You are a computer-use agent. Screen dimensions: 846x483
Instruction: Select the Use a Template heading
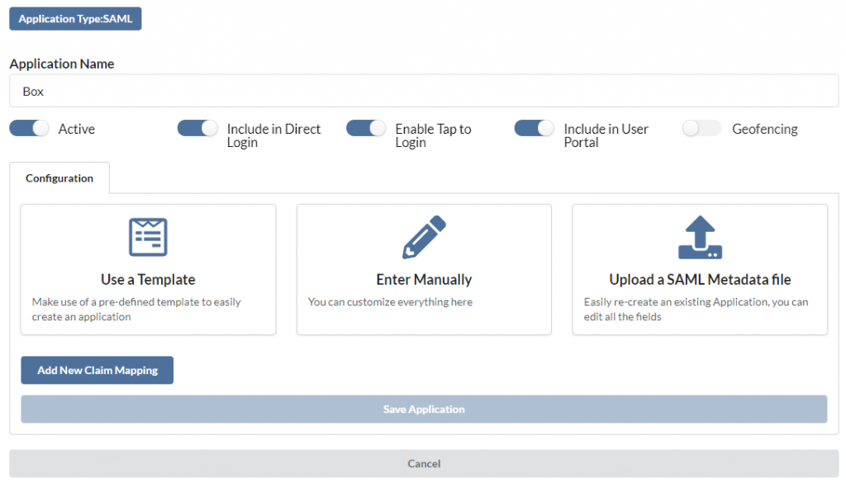(148, 280)
